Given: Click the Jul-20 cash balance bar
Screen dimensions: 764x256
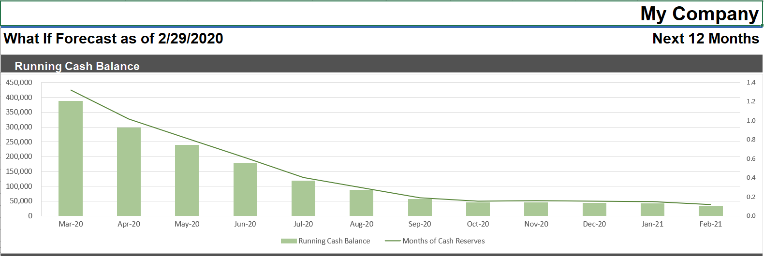Looking at the screenshot, I should (303, 198).
